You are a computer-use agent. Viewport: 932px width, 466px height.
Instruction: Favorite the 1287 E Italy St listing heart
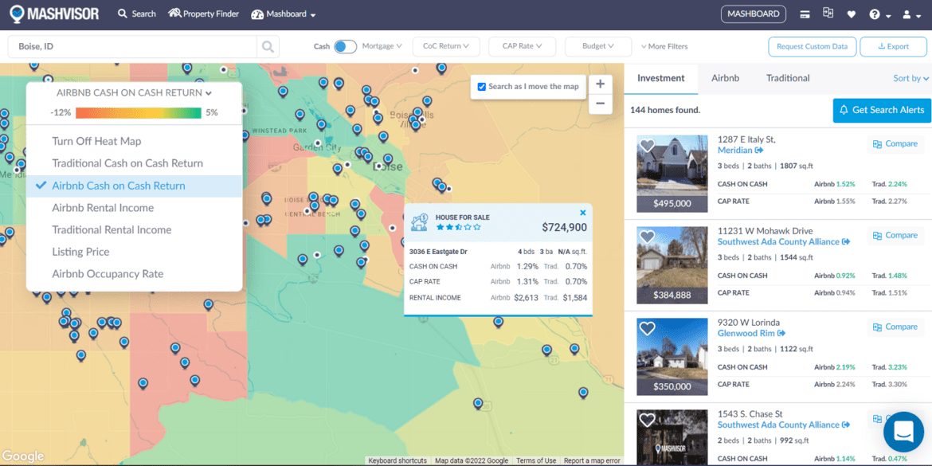[x=647, y=147]
